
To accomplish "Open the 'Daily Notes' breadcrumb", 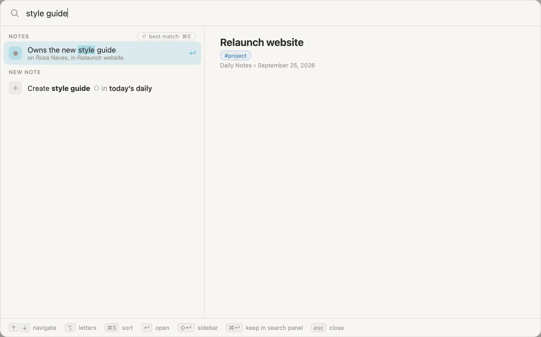I will pos(236,65).
